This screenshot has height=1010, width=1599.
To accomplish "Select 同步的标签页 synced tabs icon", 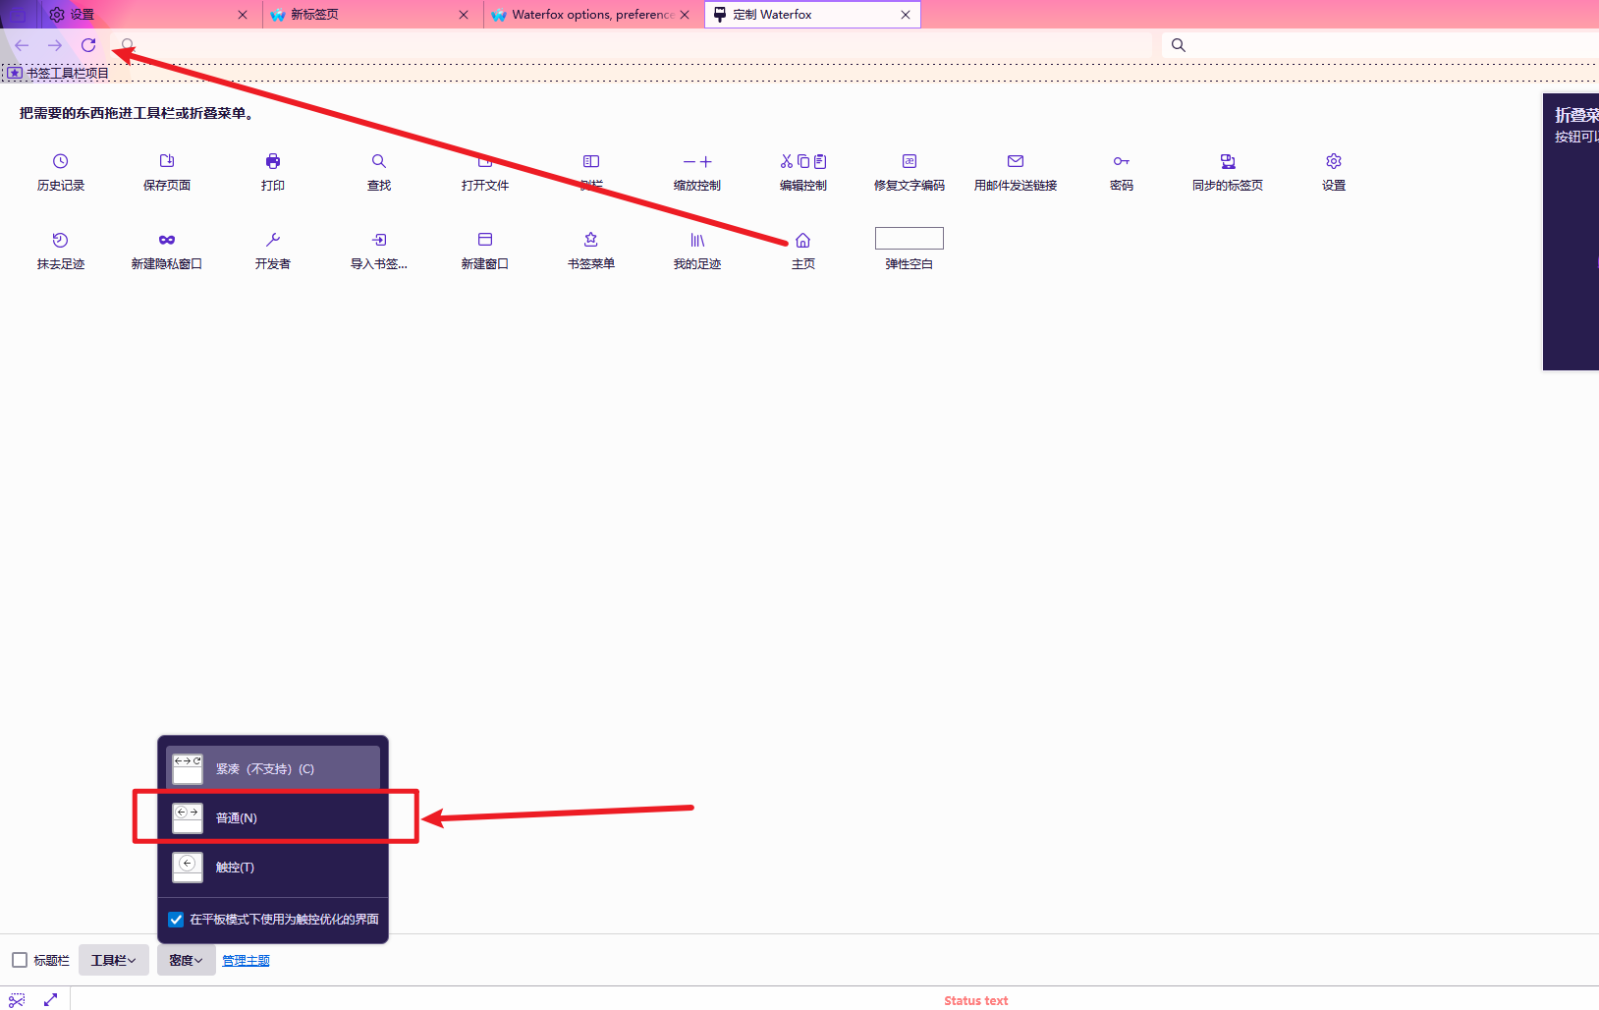I will click(x=1228, y=161).
